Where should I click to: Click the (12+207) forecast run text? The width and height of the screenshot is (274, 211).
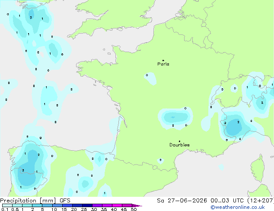pos(260,201)
